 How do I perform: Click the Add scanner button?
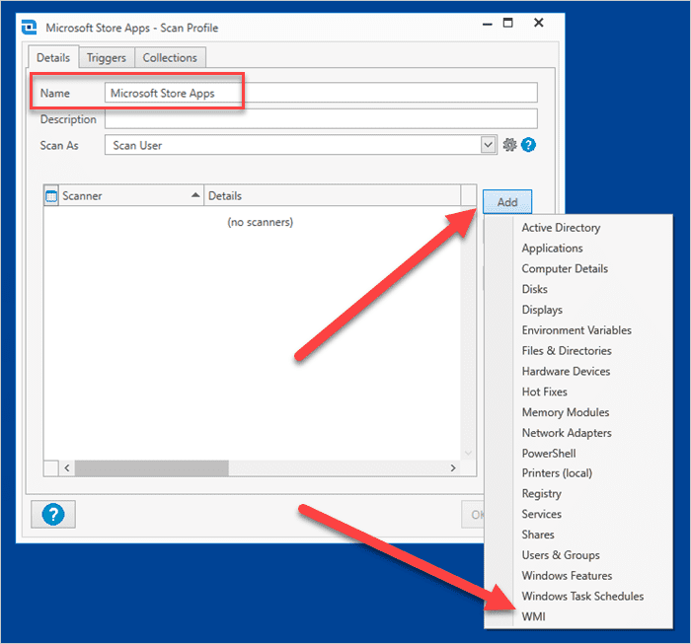point(507,202)
